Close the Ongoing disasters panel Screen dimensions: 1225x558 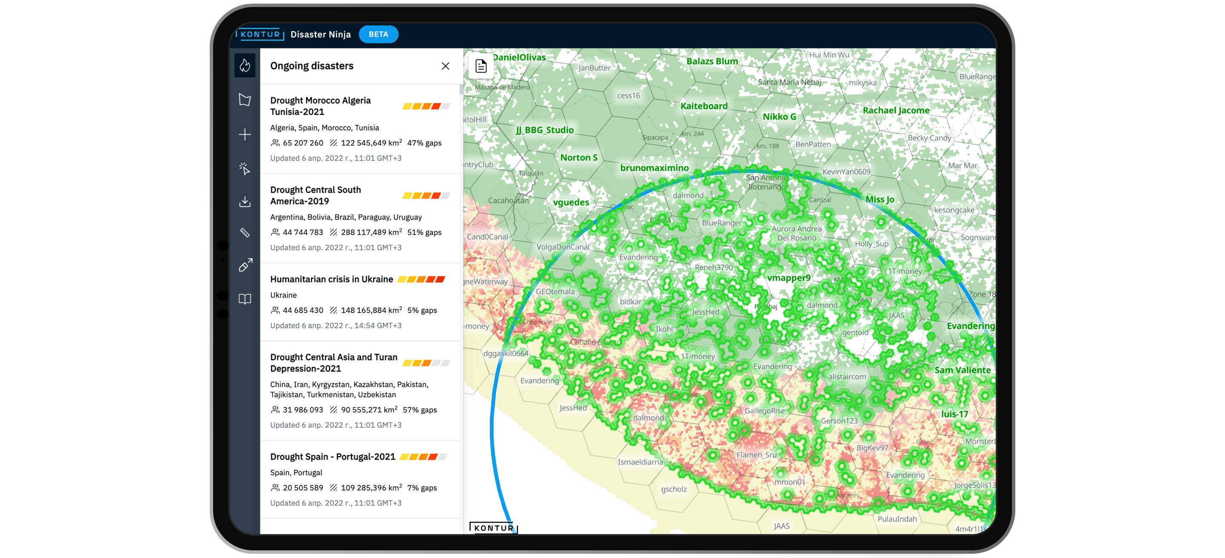[445, 66]
